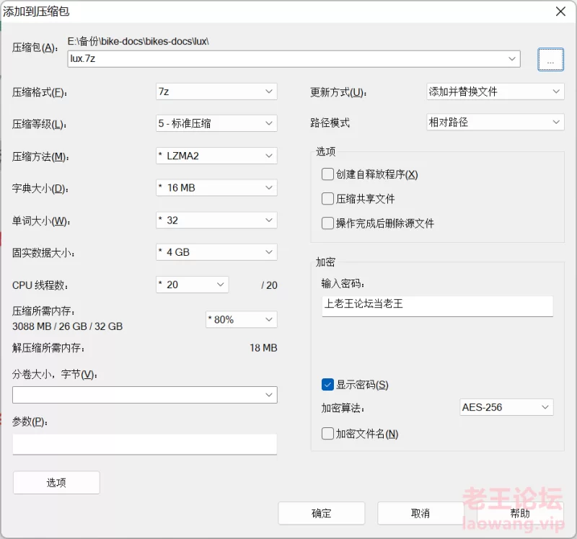This screenshot has width=577, height=539.
Task: Click the 选项 button at bottom left
Action: click(56, 482)
